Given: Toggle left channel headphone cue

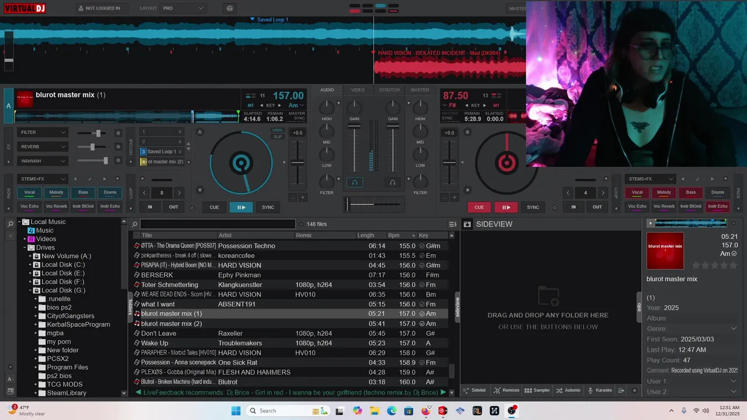Looking at the screenshot, I should (x=354, y=183).
